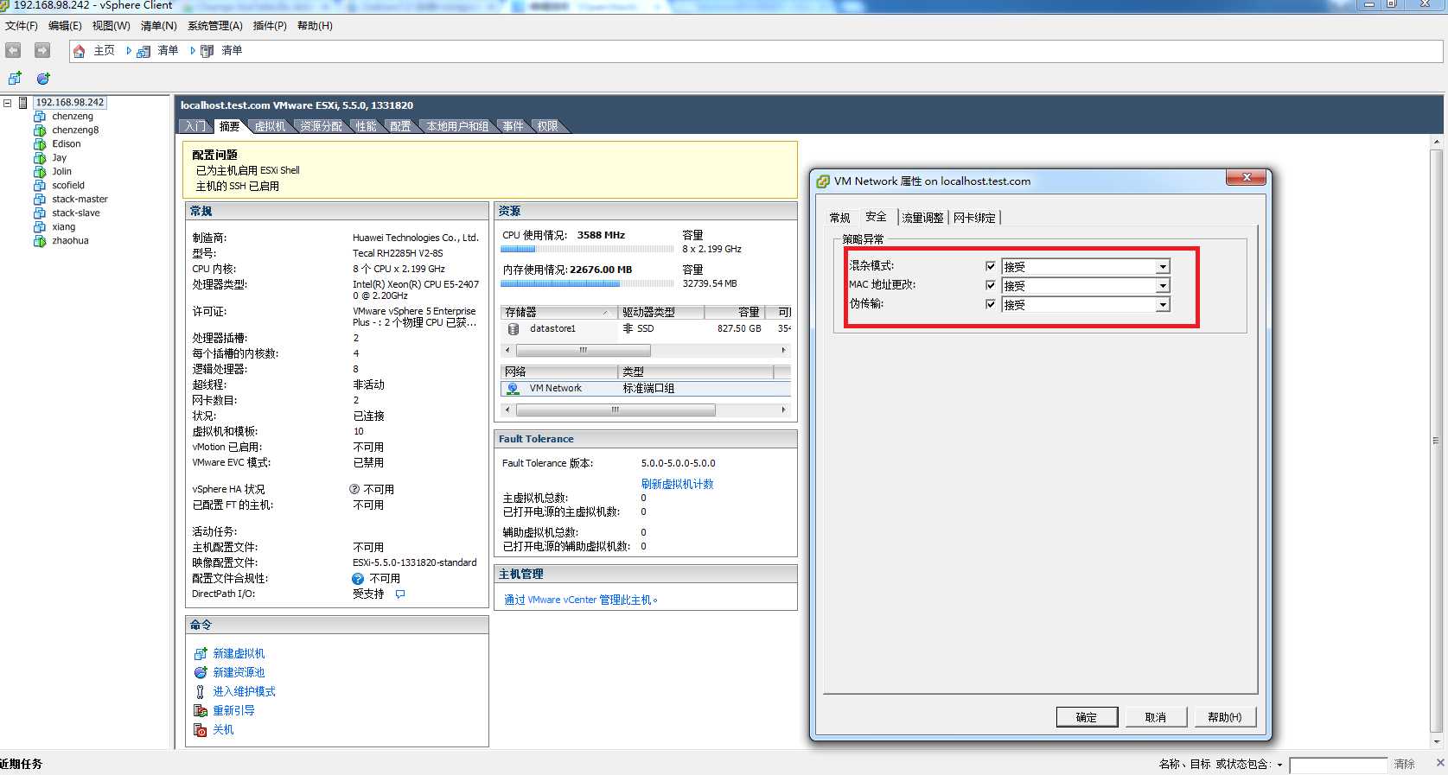Click the 清单 breadcrumb with the host icon

tap(223, 51)
